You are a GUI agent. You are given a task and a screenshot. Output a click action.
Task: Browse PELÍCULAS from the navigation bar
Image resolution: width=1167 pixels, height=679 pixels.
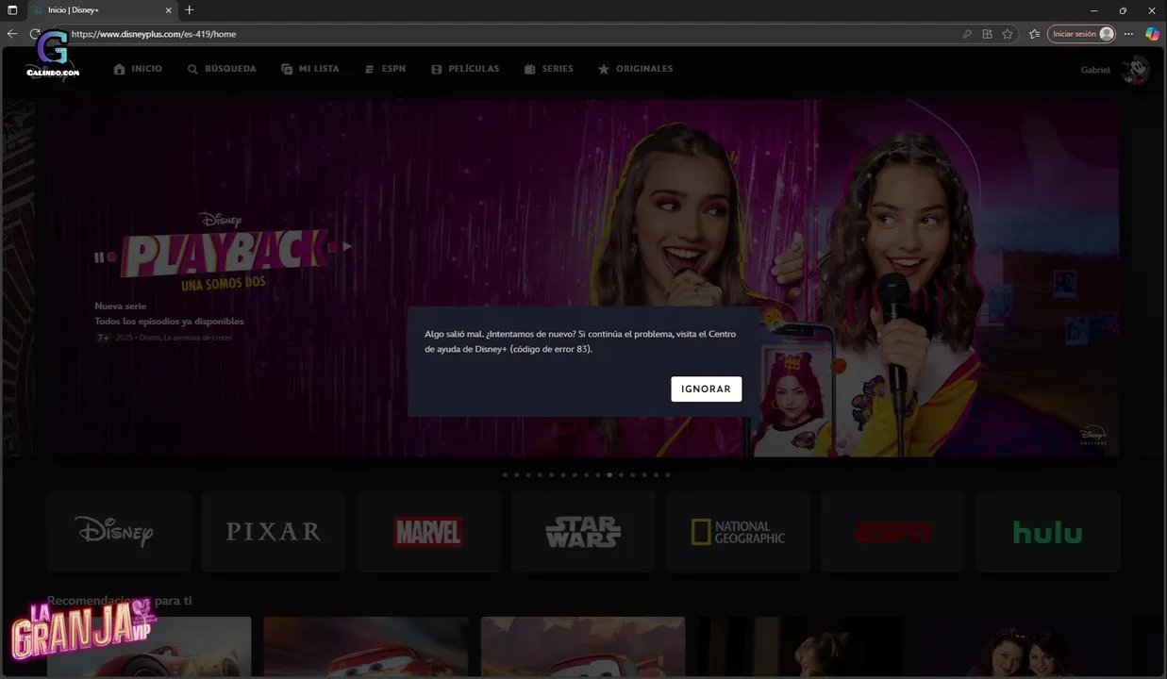pos(465,69)
